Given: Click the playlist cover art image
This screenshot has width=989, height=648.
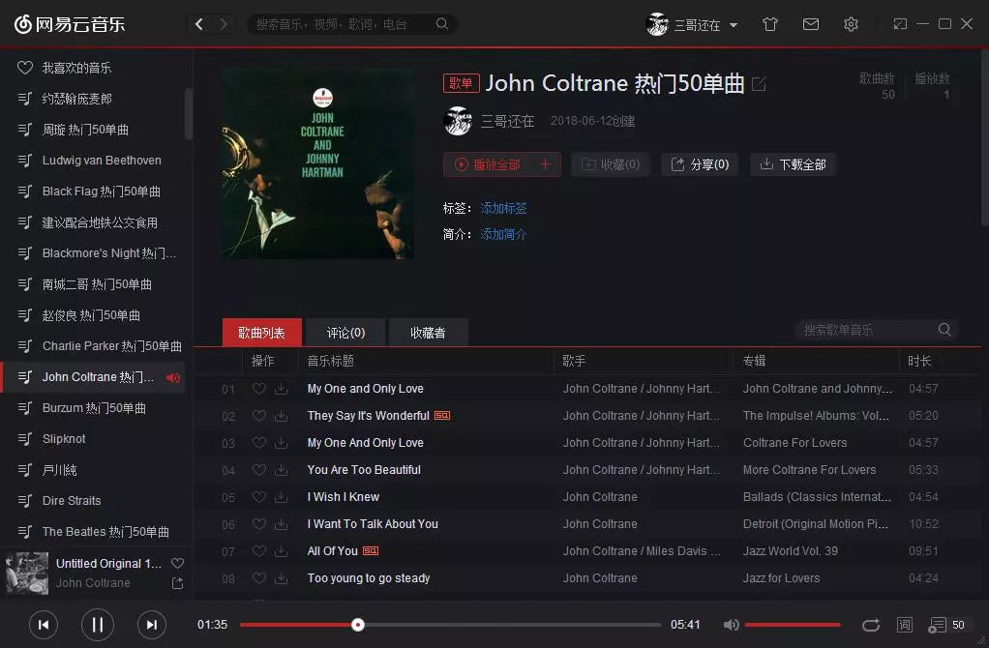Looking at the screenshot, I should click(317, 163).
